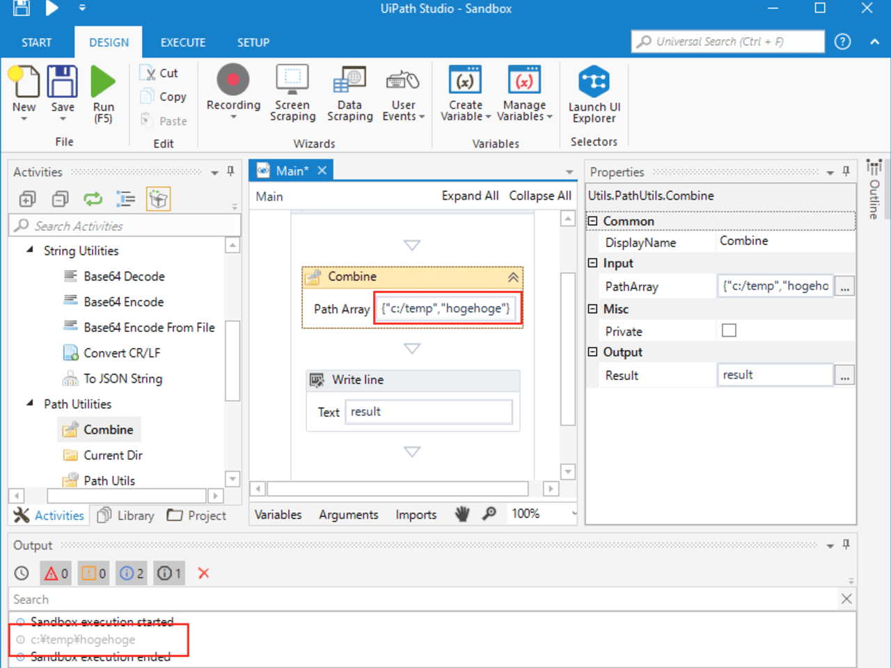The height and width of the screenshot is (668, 891).
Task: Click the ellipsis button next to PathArray
Action: [x=844, y=286]
